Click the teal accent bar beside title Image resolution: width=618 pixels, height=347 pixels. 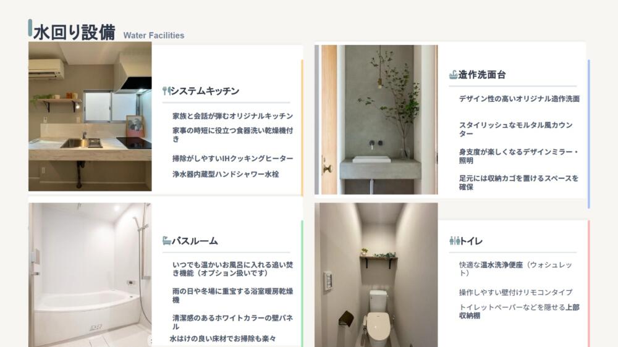point(30,28)
